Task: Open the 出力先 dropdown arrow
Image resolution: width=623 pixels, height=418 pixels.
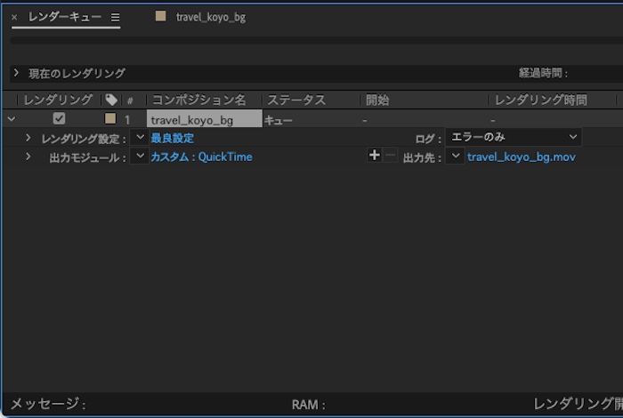Action: [455, 157]
